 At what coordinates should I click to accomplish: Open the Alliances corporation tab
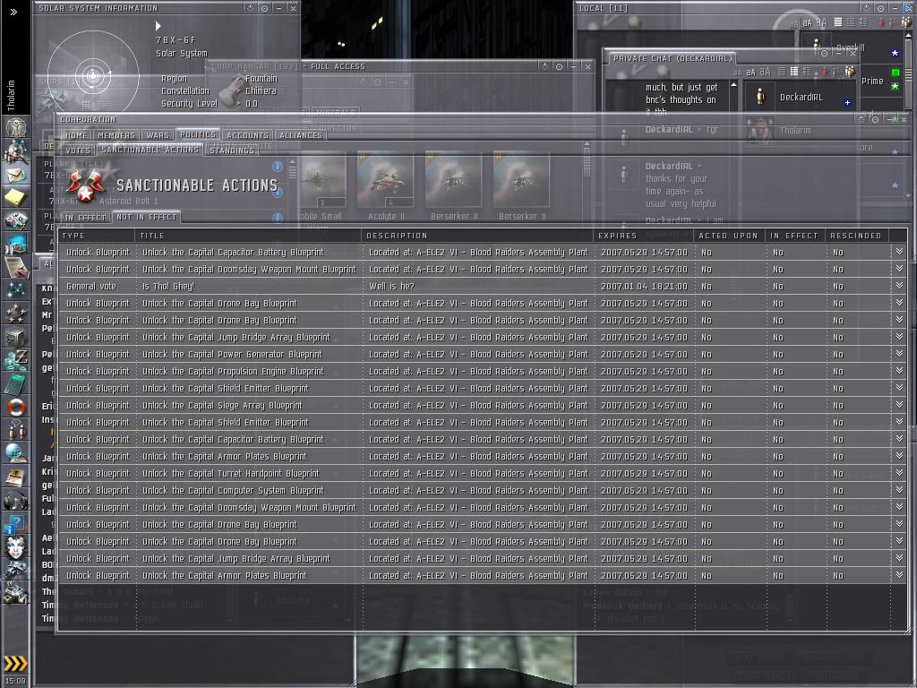[301, 135]
